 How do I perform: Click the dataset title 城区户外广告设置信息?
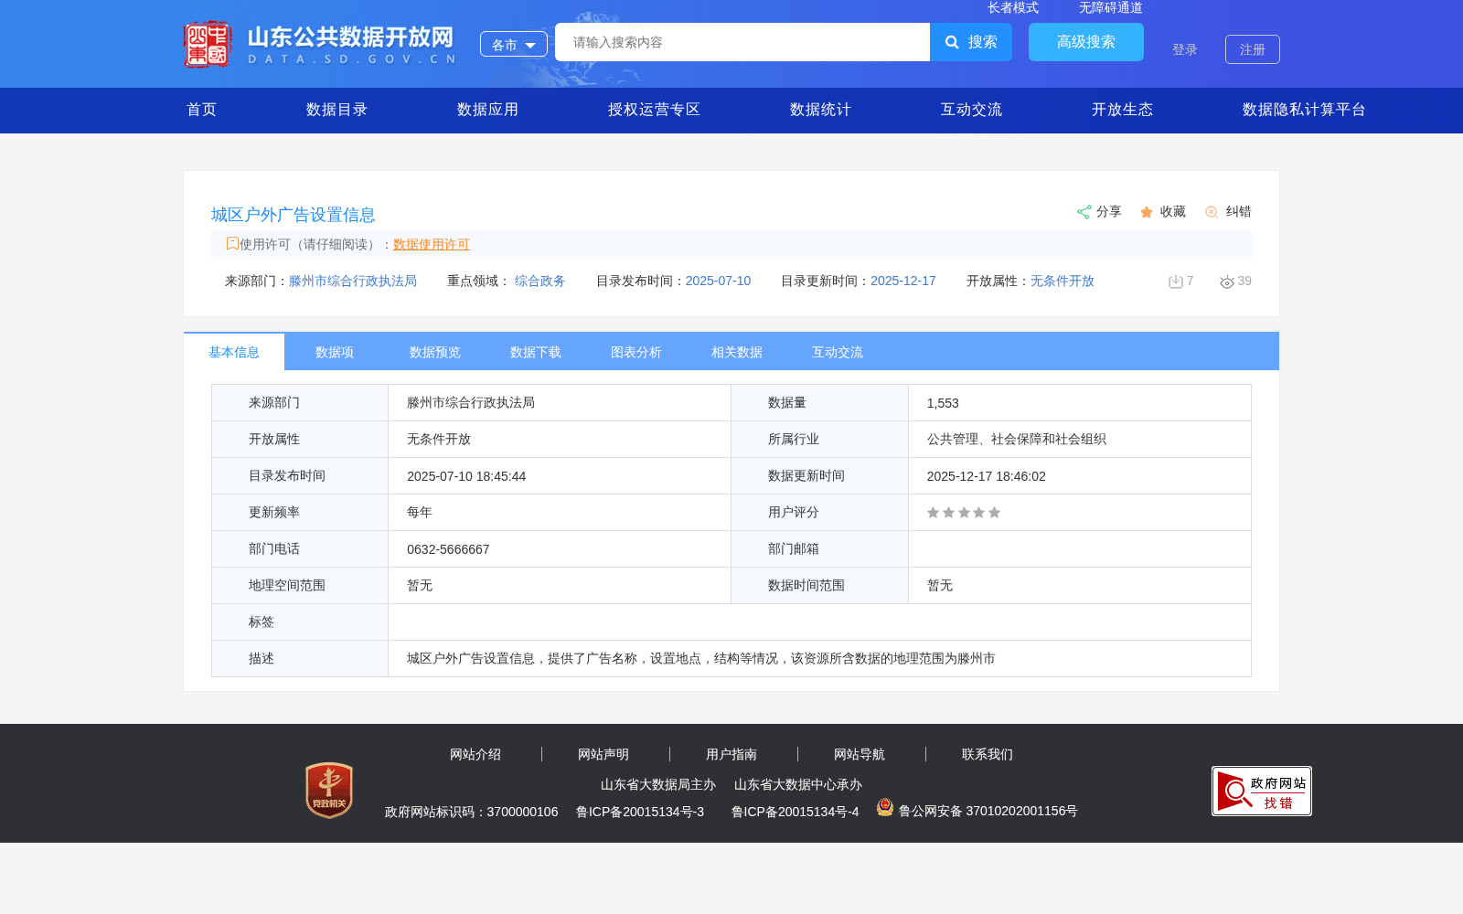tap(294, 215)
